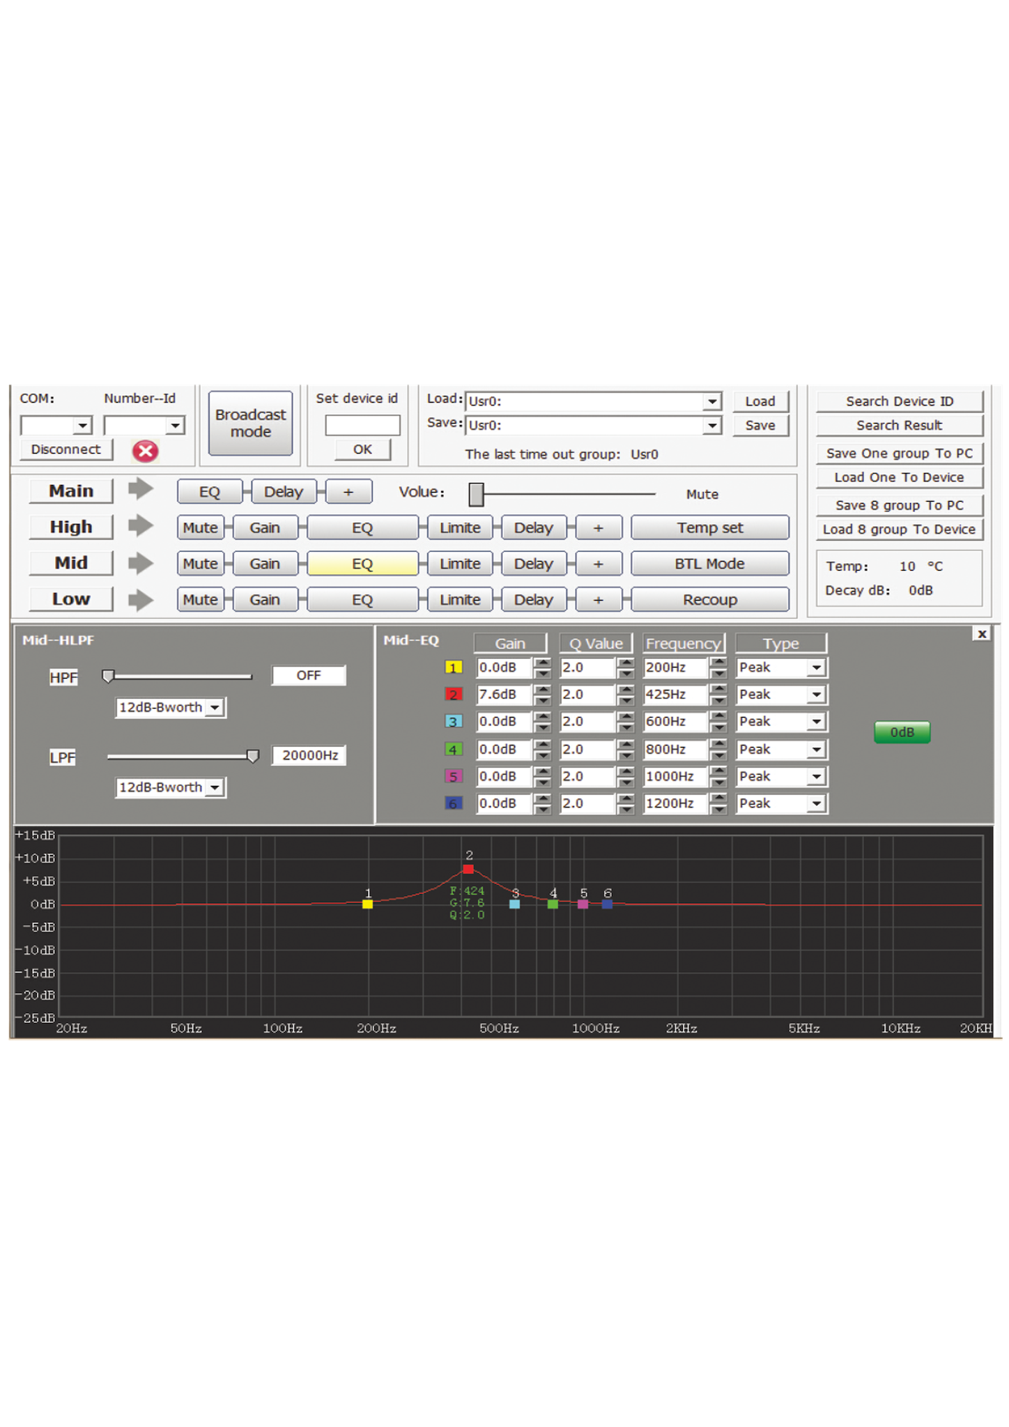Open the highlighted Mid EQ section

pyautogui.click(x=362, y=564)
